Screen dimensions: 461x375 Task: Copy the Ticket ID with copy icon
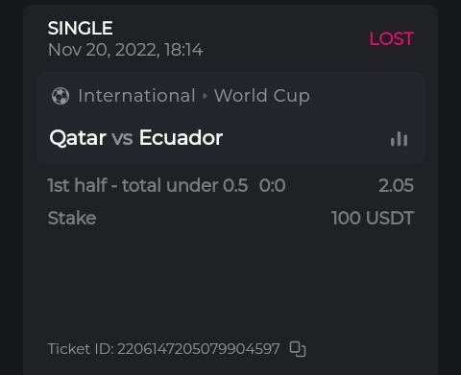point(298,349)
